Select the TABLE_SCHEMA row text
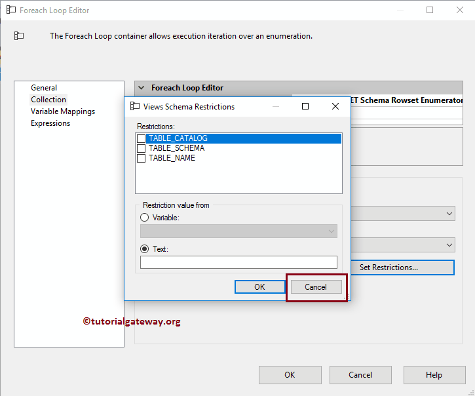Image resolution: width=475 pixels, height=396 pixels. point(177,148)
